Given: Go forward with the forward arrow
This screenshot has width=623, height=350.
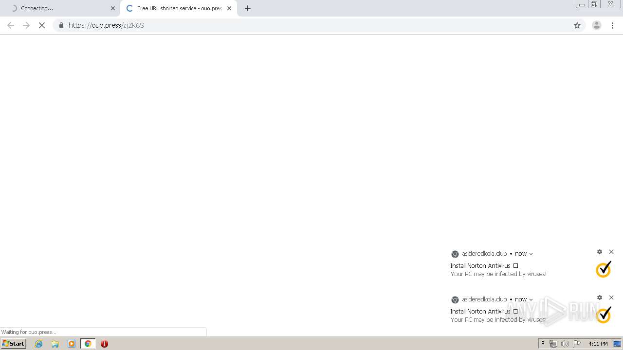Looking at the screenshot, I should coord(26,25).
